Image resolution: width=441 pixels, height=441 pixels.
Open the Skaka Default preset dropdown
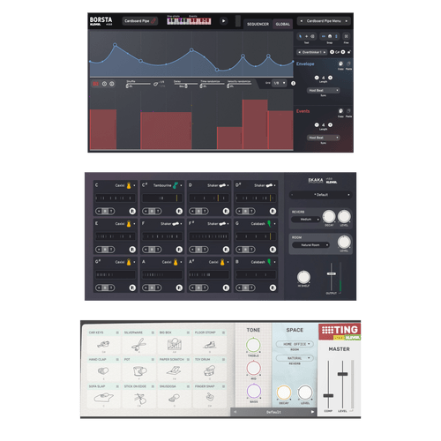click(x=320, y=195)
